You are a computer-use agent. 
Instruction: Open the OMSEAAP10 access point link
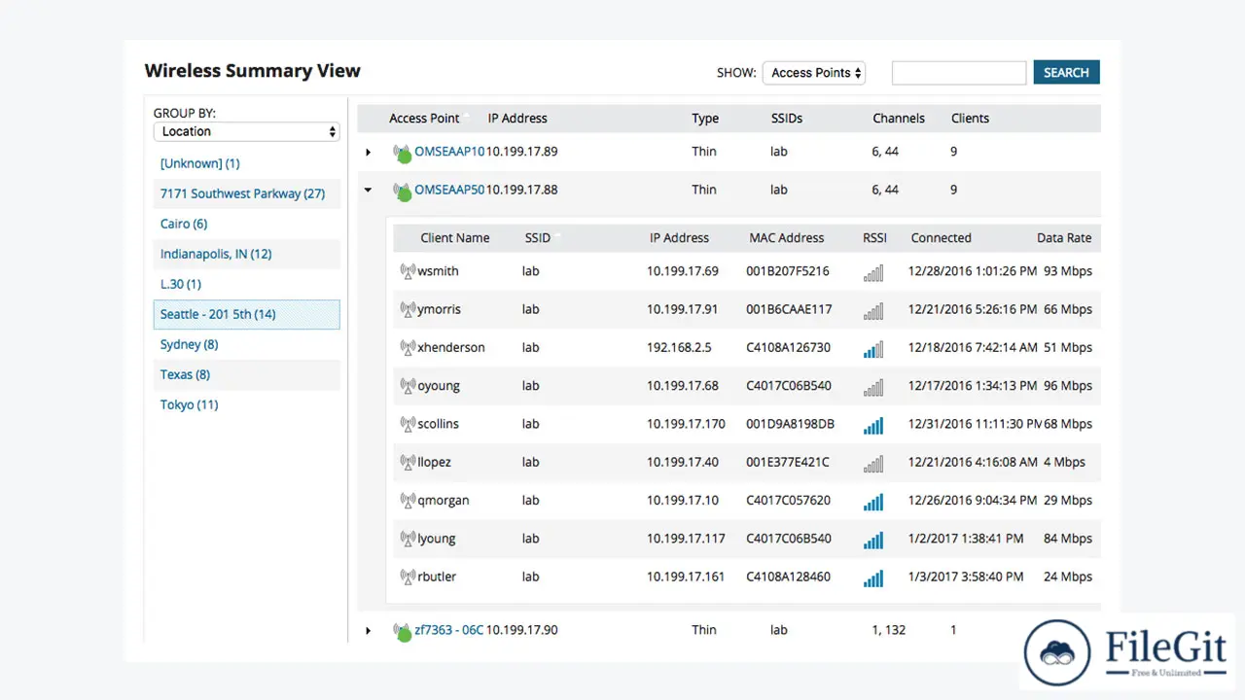449,152
